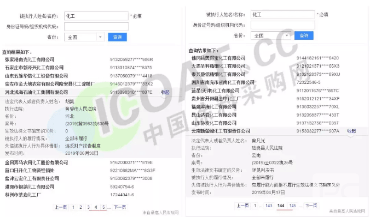Click the left panel blue 查询 button
The height and width of the screenshot is (217, 370).
click(117, 37)
